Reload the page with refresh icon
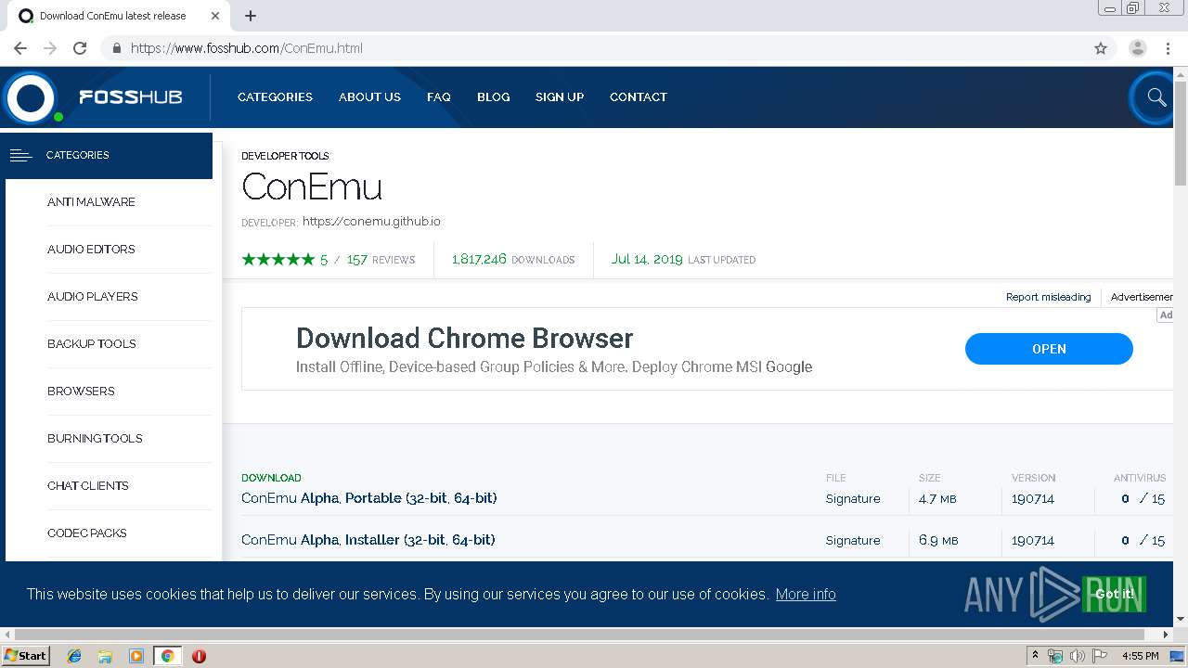This screenshot has height=668, width=1188. pyautogui.click(x=80, y=48)
